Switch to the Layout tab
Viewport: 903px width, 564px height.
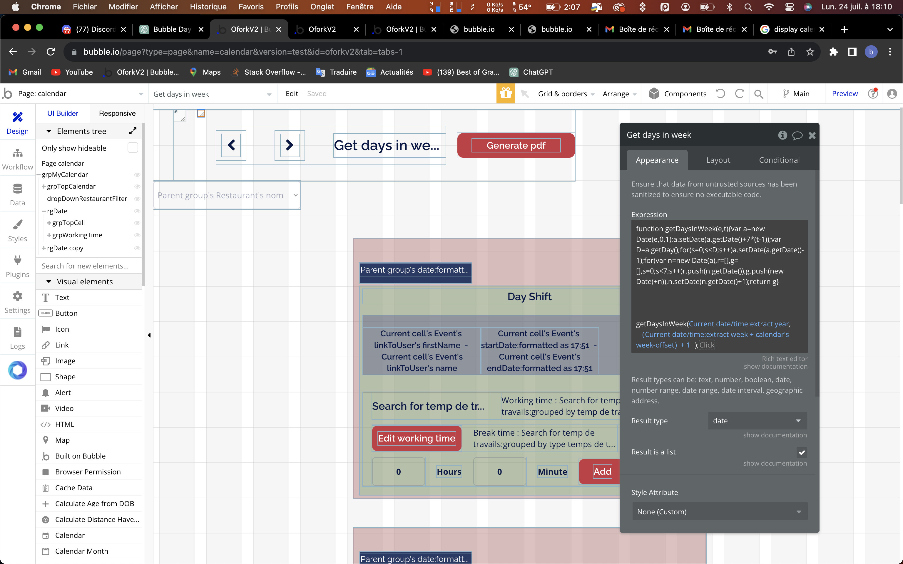(718, 160)
